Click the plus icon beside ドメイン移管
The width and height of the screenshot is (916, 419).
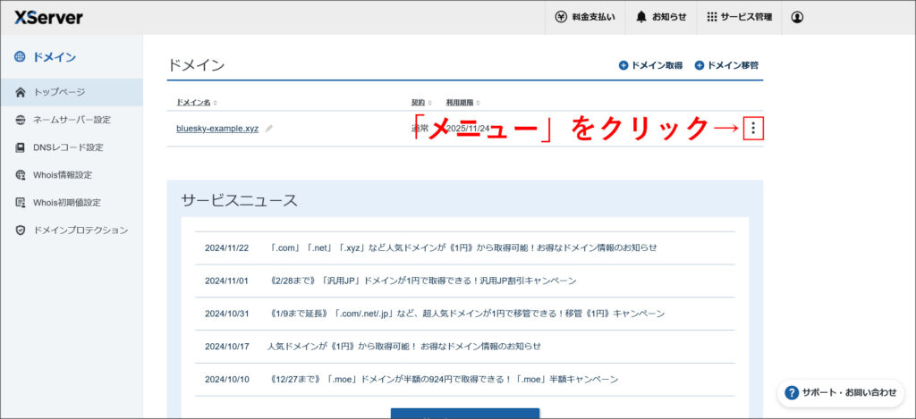tap(700, 65)
